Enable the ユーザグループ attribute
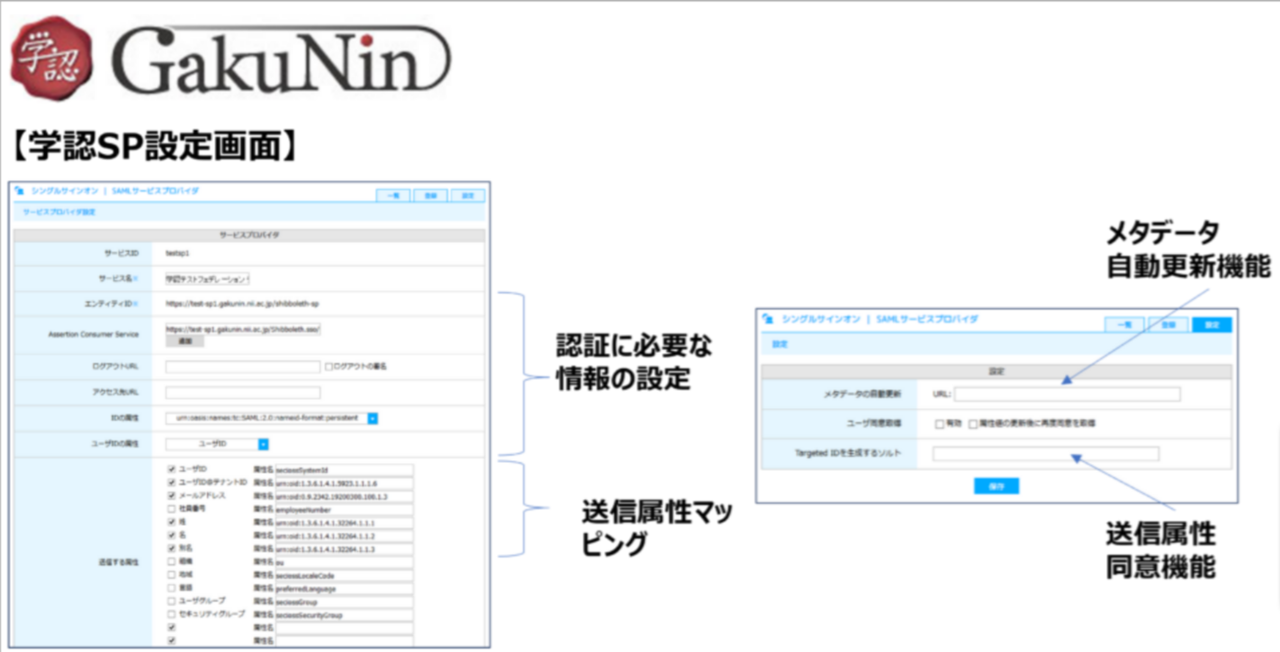This screenshot has width=1280, height=652. point(171,600)
